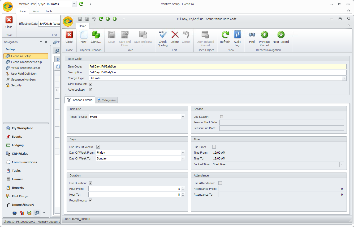Open Effective Date dropdown in title bar
Viewport: 354px width, 227px height.
click(74, 4)
